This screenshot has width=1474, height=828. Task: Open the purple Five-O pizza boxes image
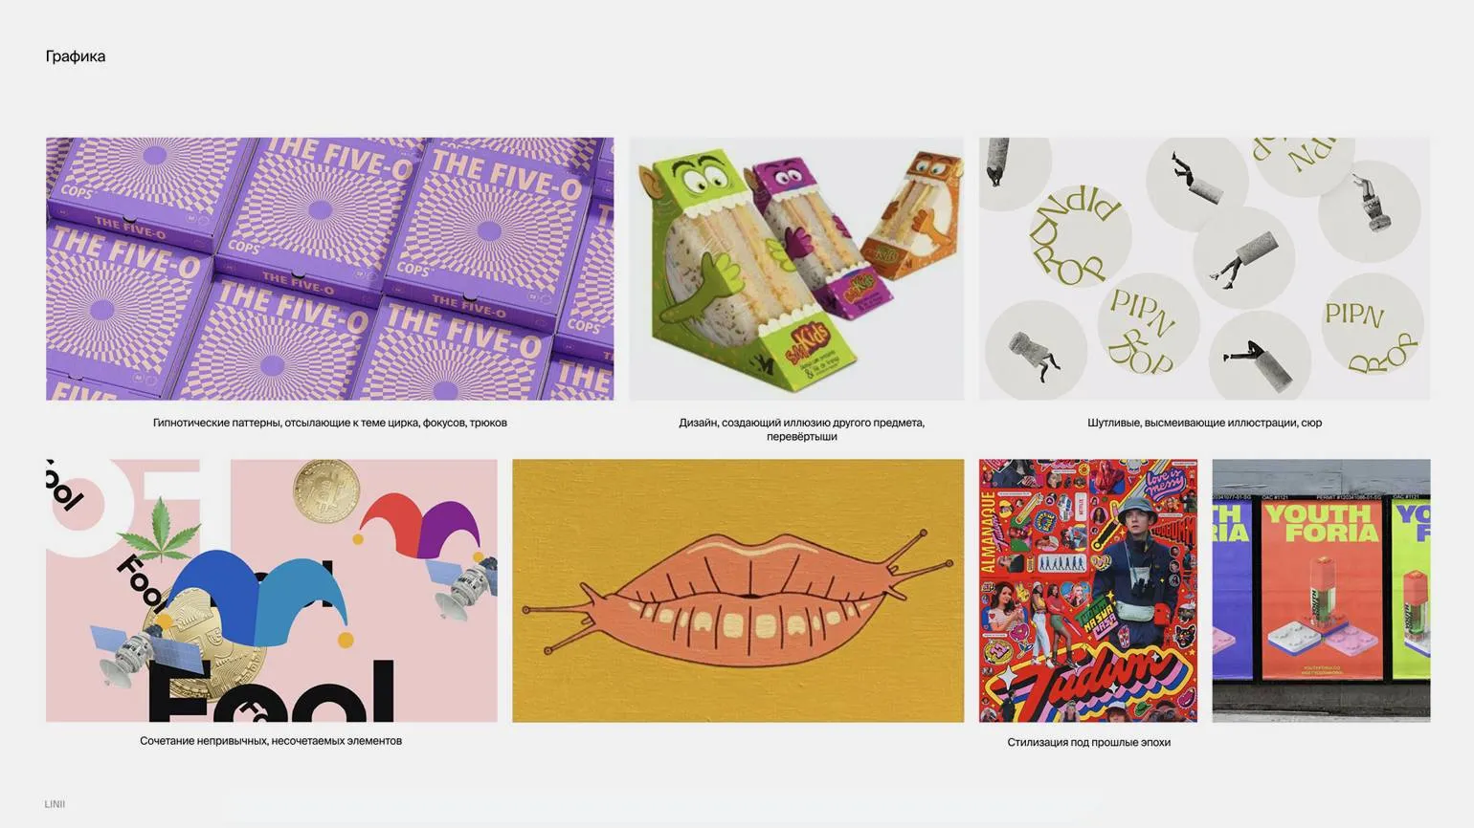tap(329, 269)
